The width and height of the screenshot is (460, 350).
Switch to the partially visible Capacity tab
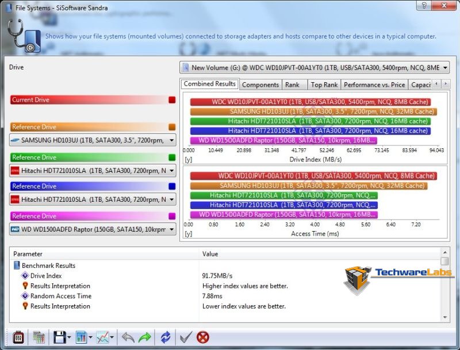(420, 84)
